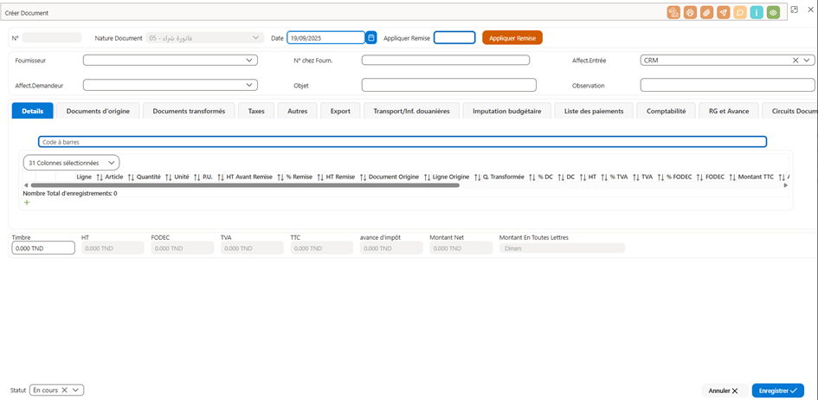The height and width of the screenshot is (400, 818).
Task: Sort by the % DC column arrows
Action: pos(561,177)
